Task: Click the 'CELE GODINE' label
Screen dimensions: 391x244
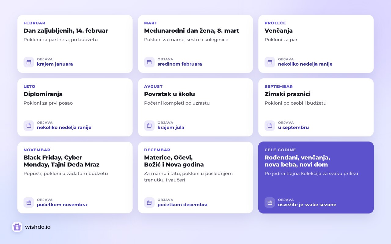Action: [280, 150]
